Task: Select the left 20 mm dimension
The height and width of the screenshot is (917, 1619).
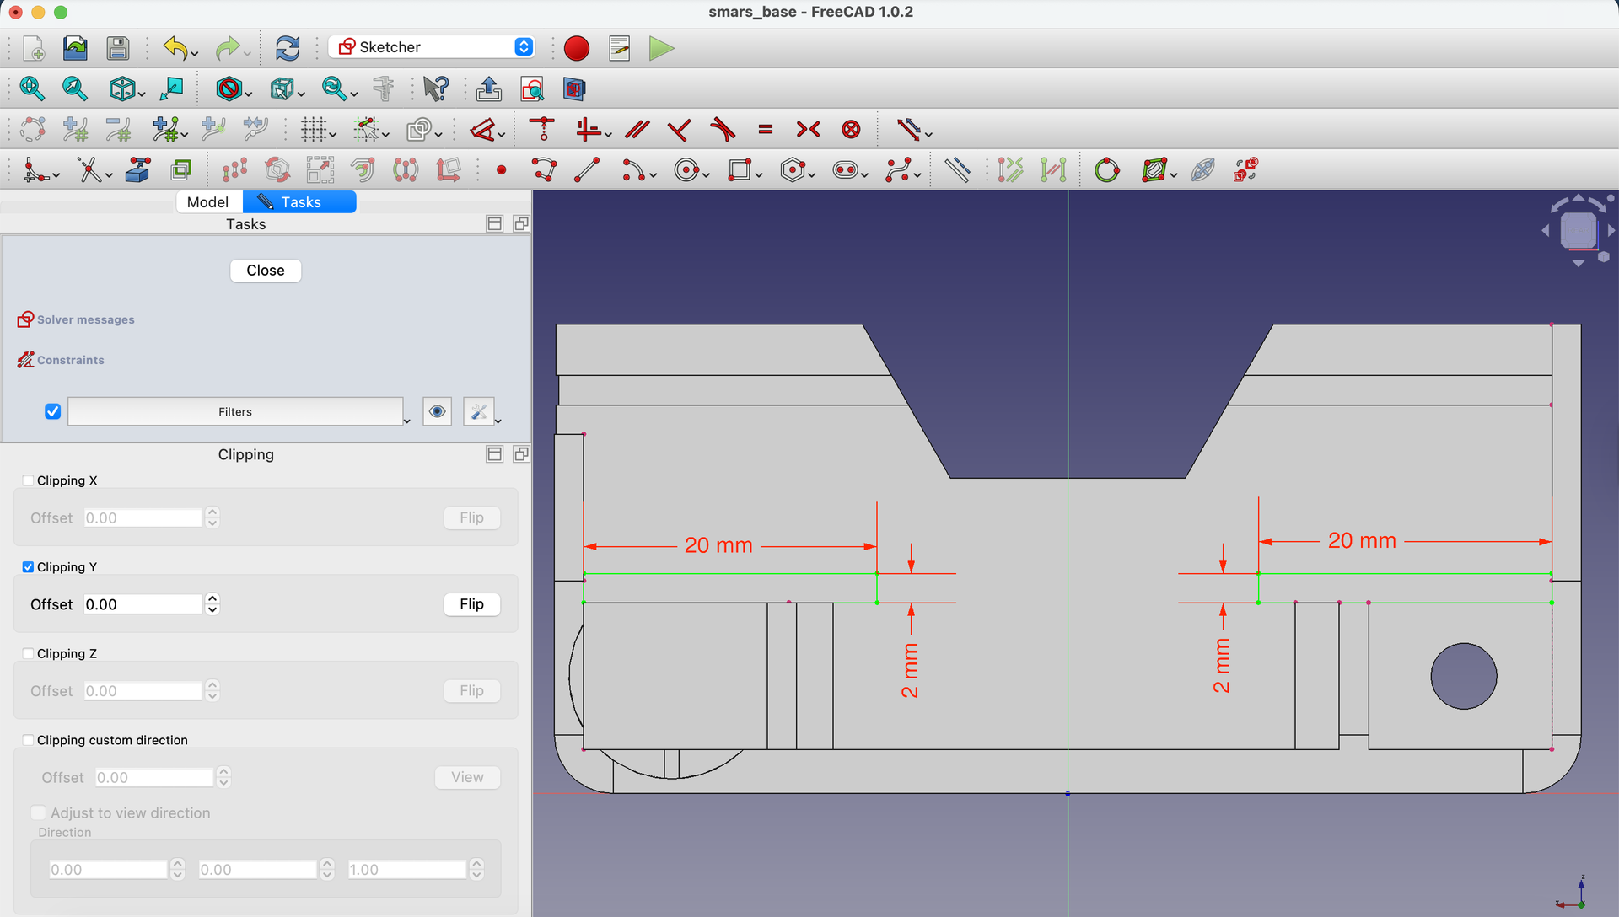Action: (718, 545)
